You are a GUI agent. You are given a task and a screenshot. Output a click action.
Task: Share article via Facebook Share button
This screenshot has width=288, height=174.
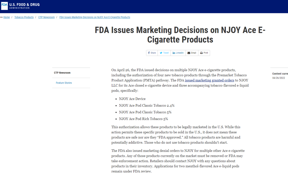pyautogui.click(x=152, y=53)
